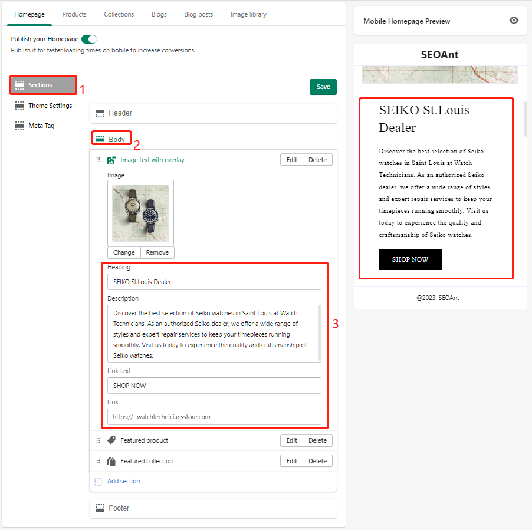
Task: Go to the Blog posts tab
Action: point(199,14)
